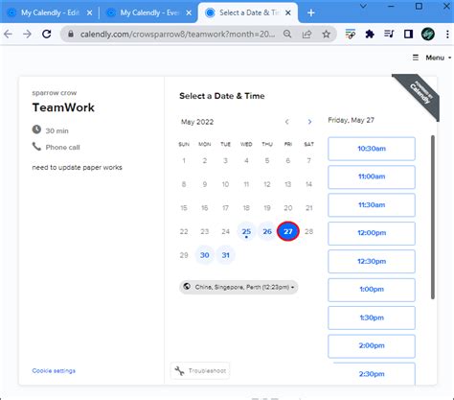Viewport: 454px width, 400px height.
Task: Click the forward navigation arrow
Action: (27, 34)
